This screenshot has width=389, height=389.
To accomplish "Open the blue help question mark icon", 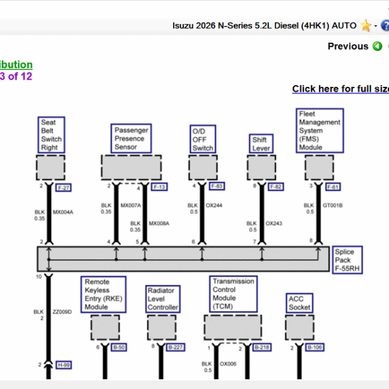I will 385,25.
